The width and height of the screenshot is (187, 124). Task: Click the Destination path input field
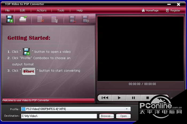(59, 116)
